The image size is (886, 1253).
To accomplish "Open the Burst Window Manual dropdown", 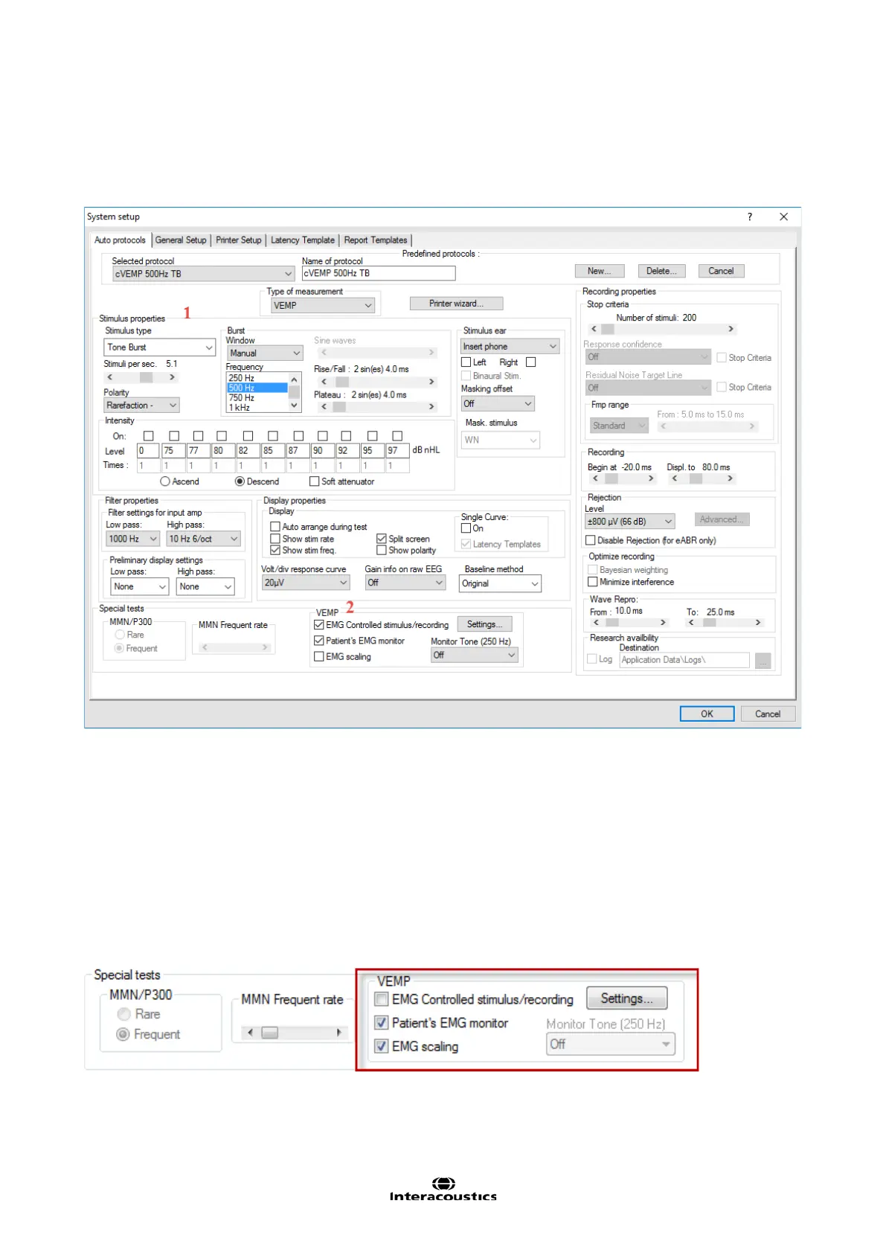I will 264,353.
